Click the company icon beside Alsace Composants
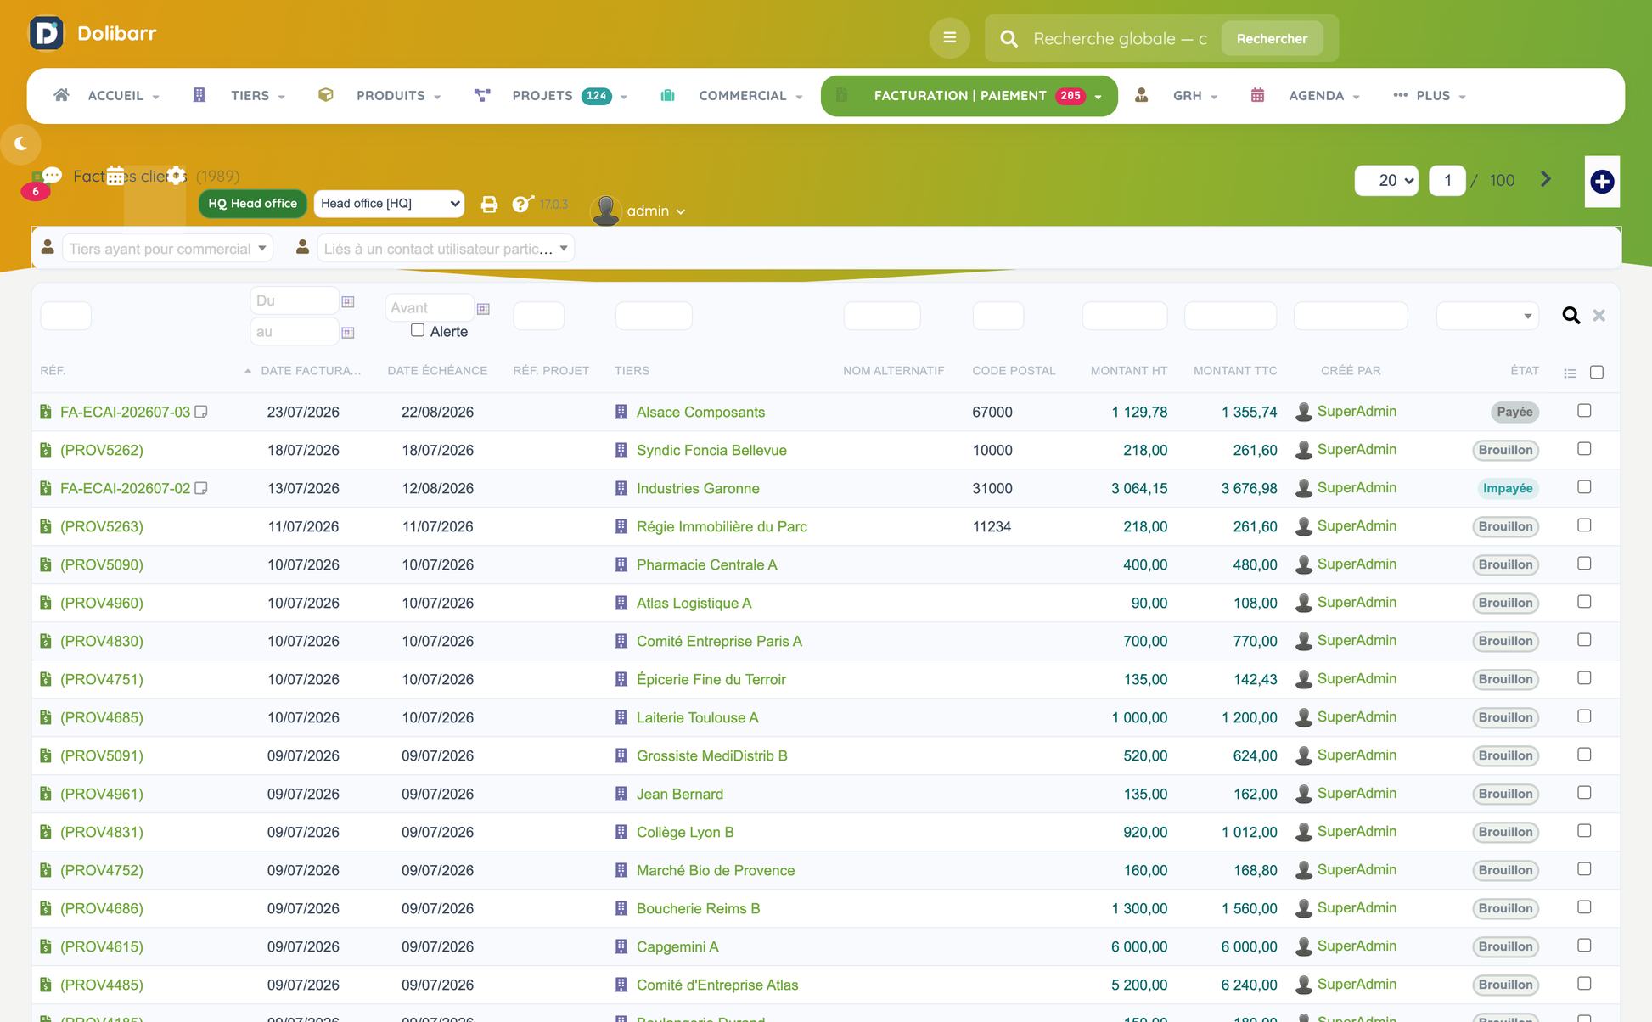1652x1022 pixels. pos(621,412)
